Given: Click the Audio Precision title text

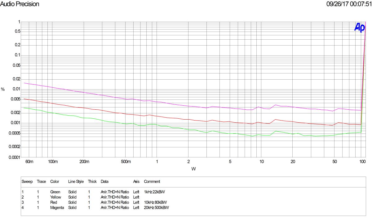Looking at the screenshot, I should (20, 4).
